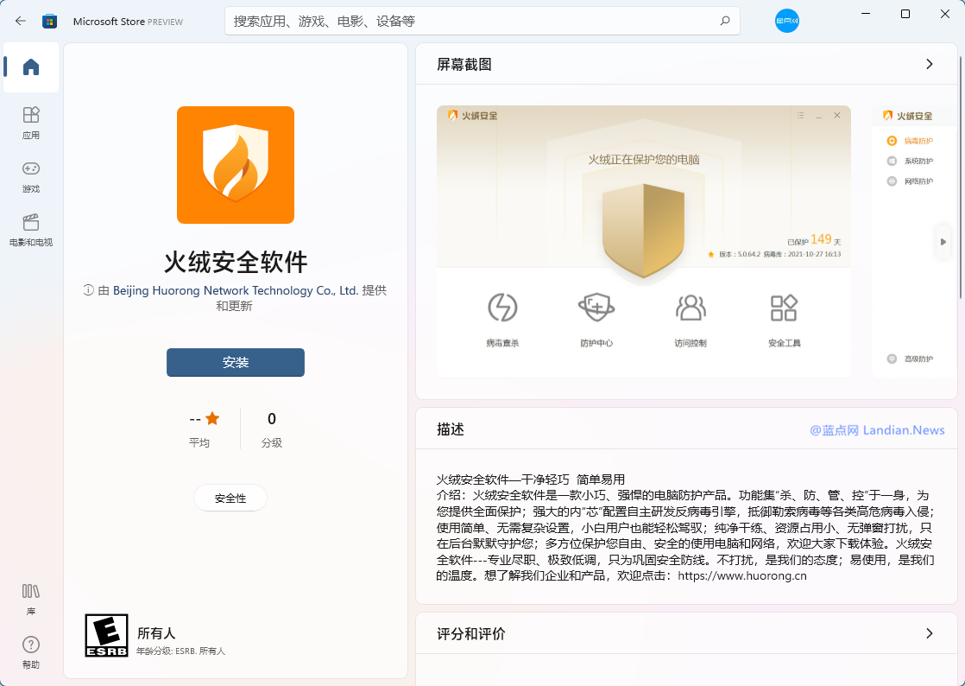
Task: Expand the 屏幕截图 section chevron
Action: pyautogui.click(x=929, y=64)
